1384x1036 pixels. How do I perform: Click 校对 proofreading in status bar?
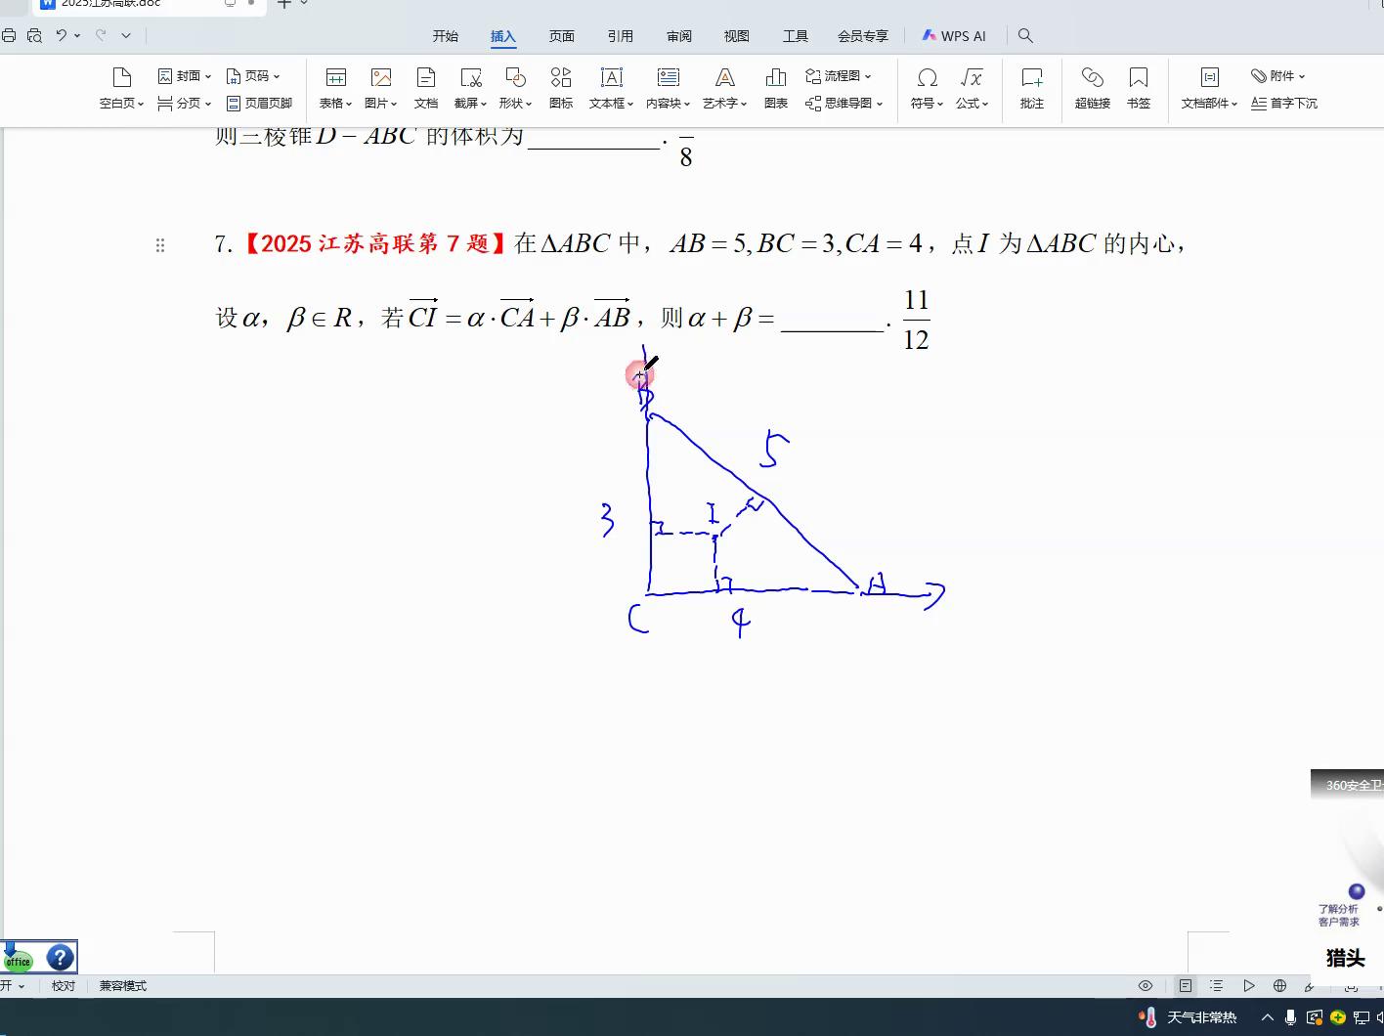tap(64, 985)
